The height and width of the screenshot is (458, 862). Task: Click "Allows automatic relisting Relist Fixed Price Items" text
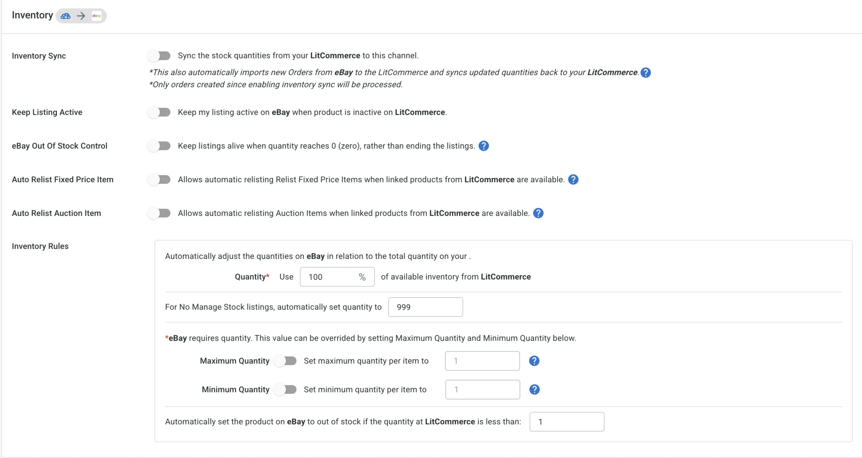pos(371,180)
